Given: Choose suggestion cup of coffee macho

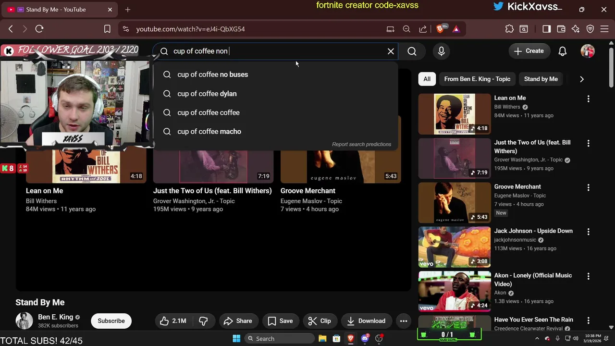Looking at the screenshot, I should tap(275, 131).
